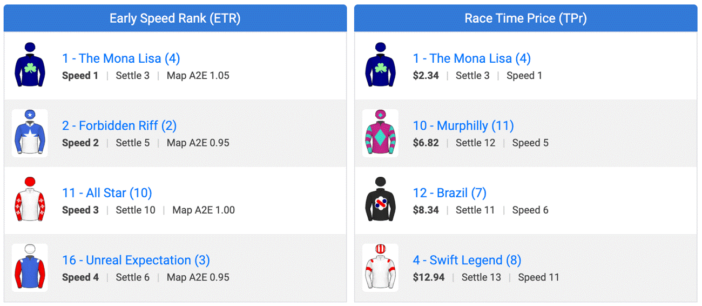The height and width of the screenshot is (306, 702).
Task: Open the All Star runner link
Action: click(x=107, y=193)
